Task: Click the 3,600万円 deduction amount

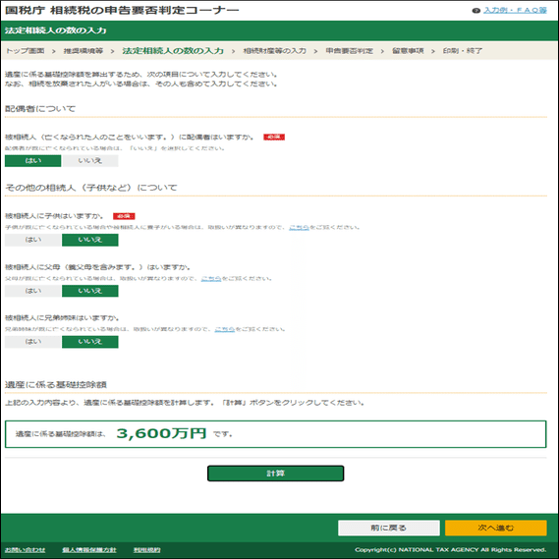Action: click(161, 433)
